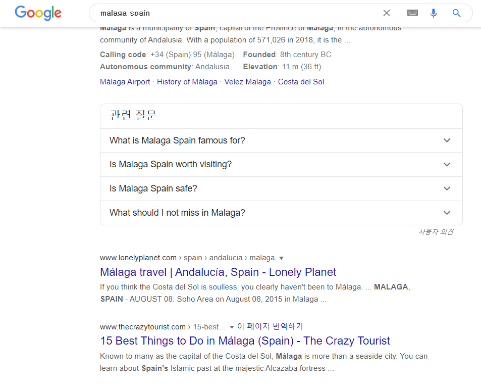Open the Málaga Airport link

coord(125,81)
